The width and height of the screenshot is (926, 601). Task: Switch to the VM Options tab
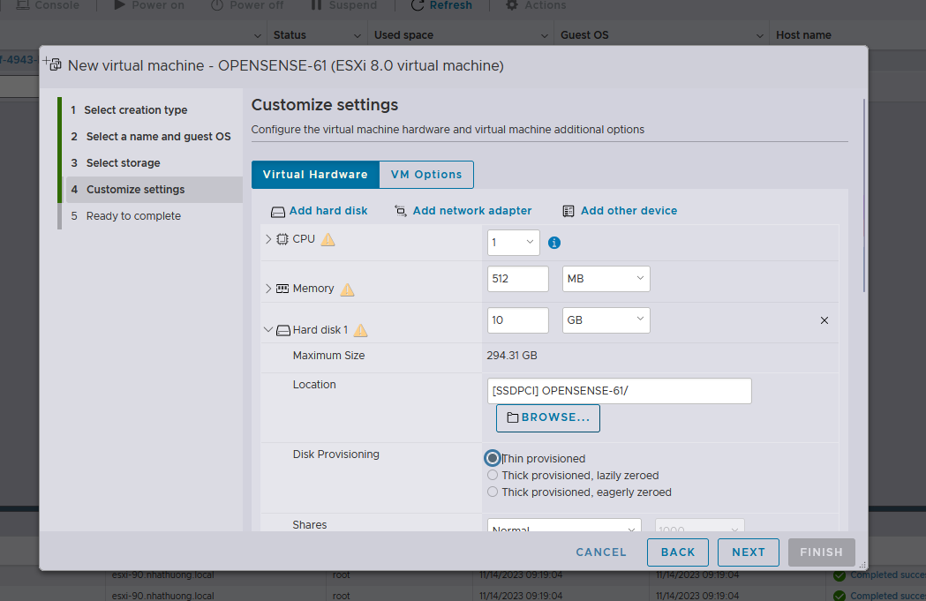pos(426,175)
